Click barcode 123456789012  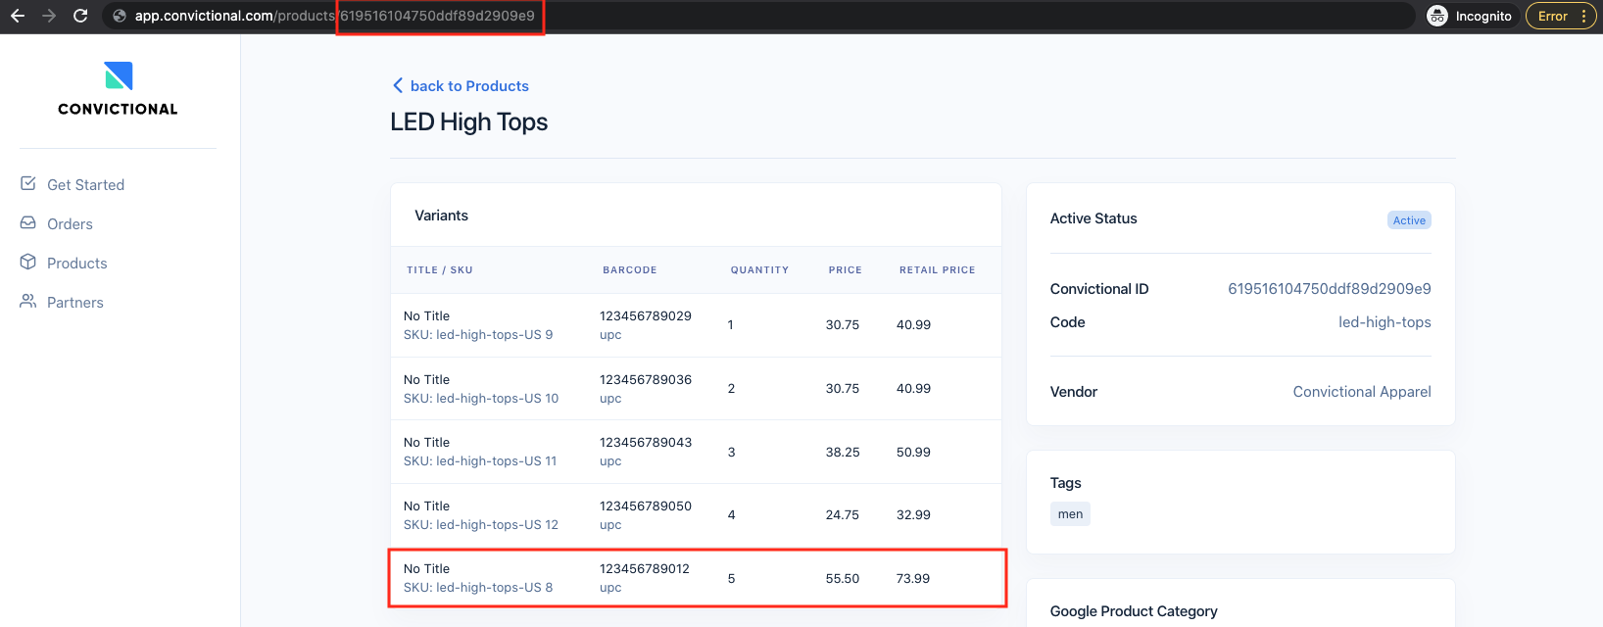[645, 568]
